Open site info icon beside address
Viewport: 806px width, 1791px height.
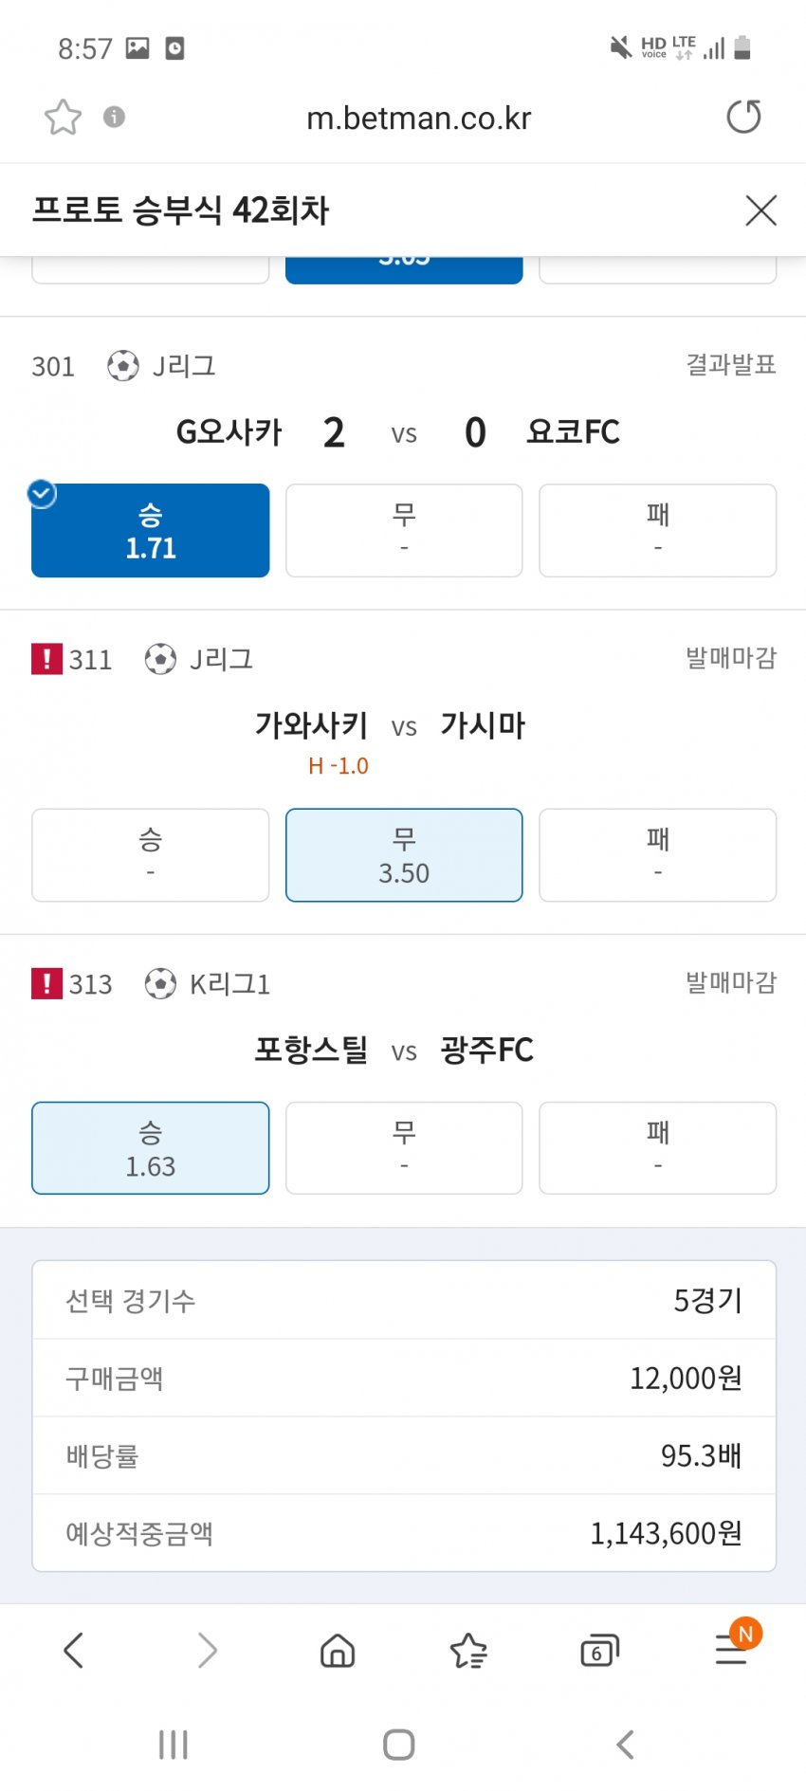click(x=114, y=117)
